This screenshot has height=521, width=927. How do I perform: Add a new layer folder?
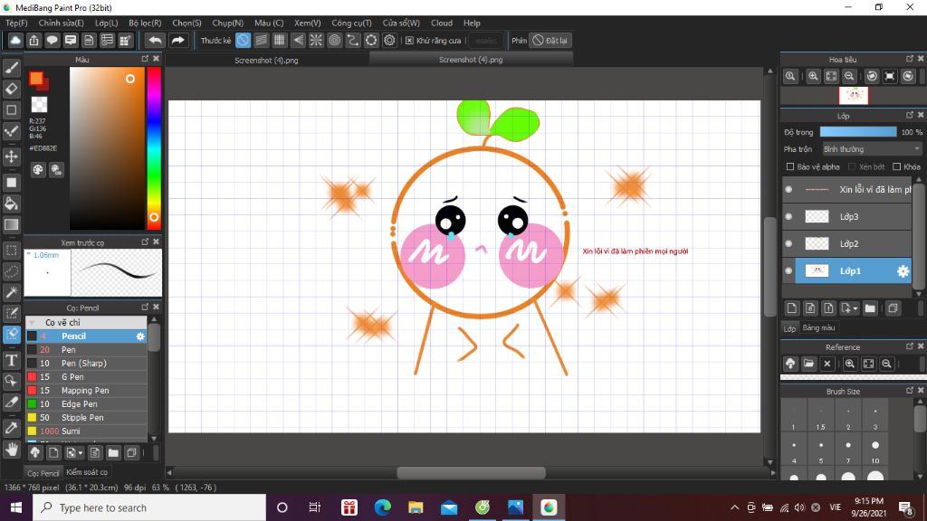point(870,308)
